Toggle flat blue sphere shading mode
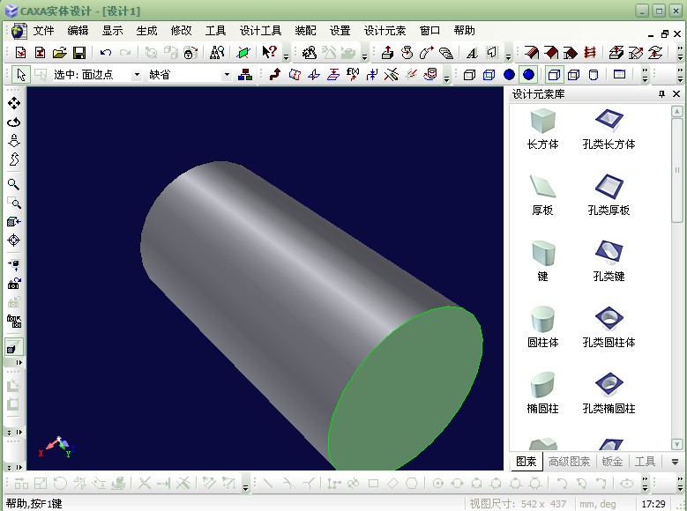This screenshot has width=687, height=511. (509, 75)
